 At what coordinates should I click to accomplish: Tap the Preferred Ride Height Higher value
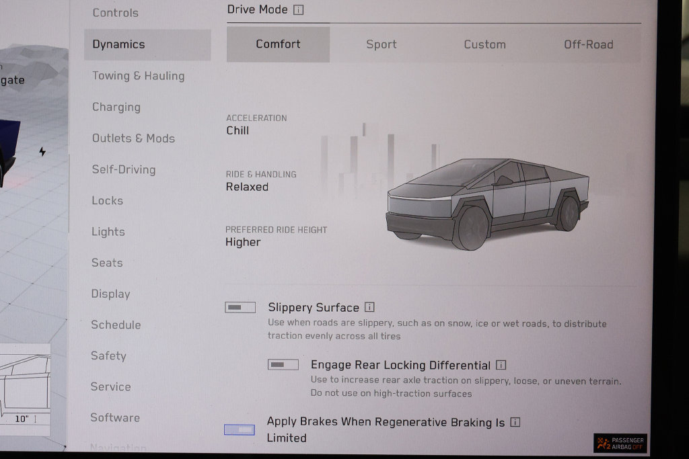pyautogui.click(x=243, y=242)
